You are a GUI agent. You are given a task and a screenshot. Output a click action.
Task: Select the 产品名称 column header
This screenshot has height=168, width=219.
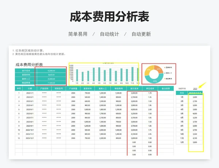44,88
